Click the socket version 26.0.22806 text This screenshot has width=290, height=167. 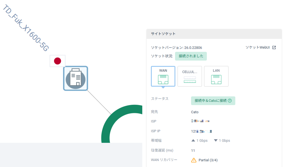(193, 48)
